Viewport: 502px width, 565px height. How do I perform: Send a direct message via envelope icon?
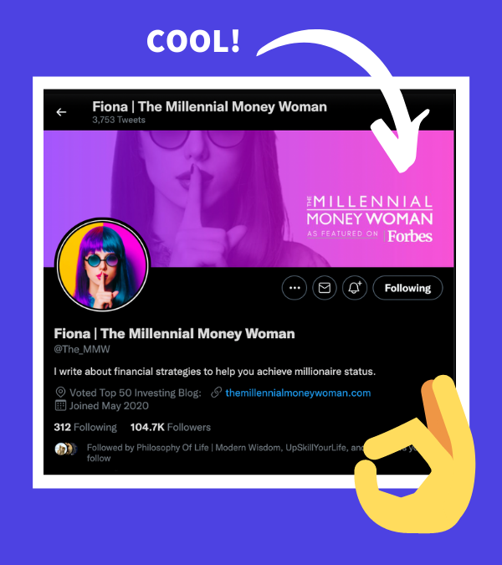pyautogui.click(x=325, y=288)
